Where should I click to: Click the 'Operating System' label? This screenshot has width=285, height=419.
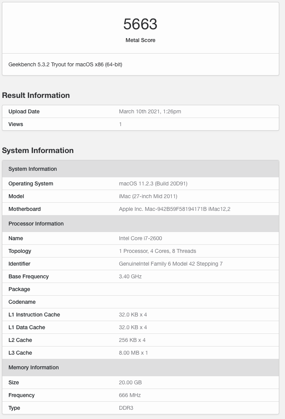coord(31,183)
